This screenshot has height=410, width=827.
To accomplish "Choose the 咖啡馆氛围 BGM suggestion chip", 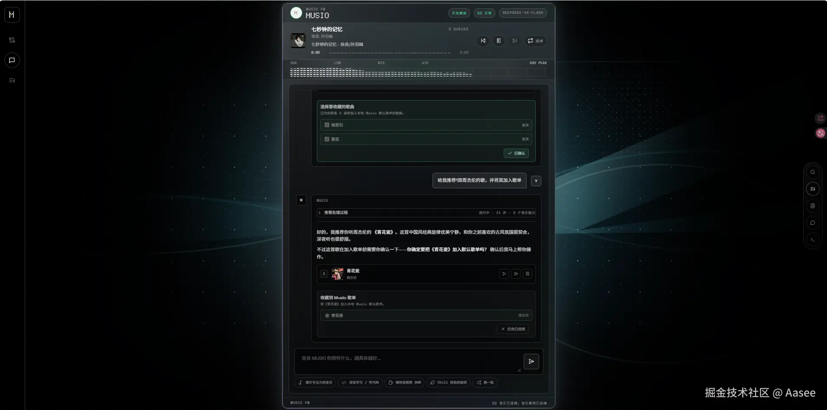I will pyautogui.click(x=404, y=383).
